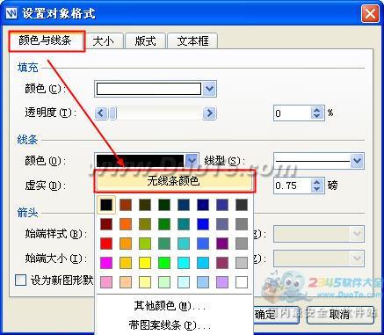
Task: Pick the bright green color swatch
Action: click(164, 263)
